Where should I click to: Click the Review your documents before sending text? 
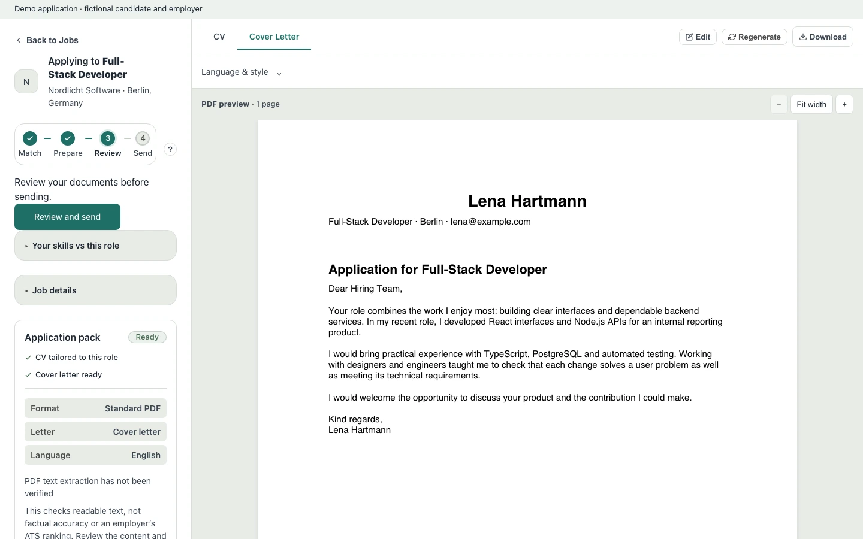point(82,189)
